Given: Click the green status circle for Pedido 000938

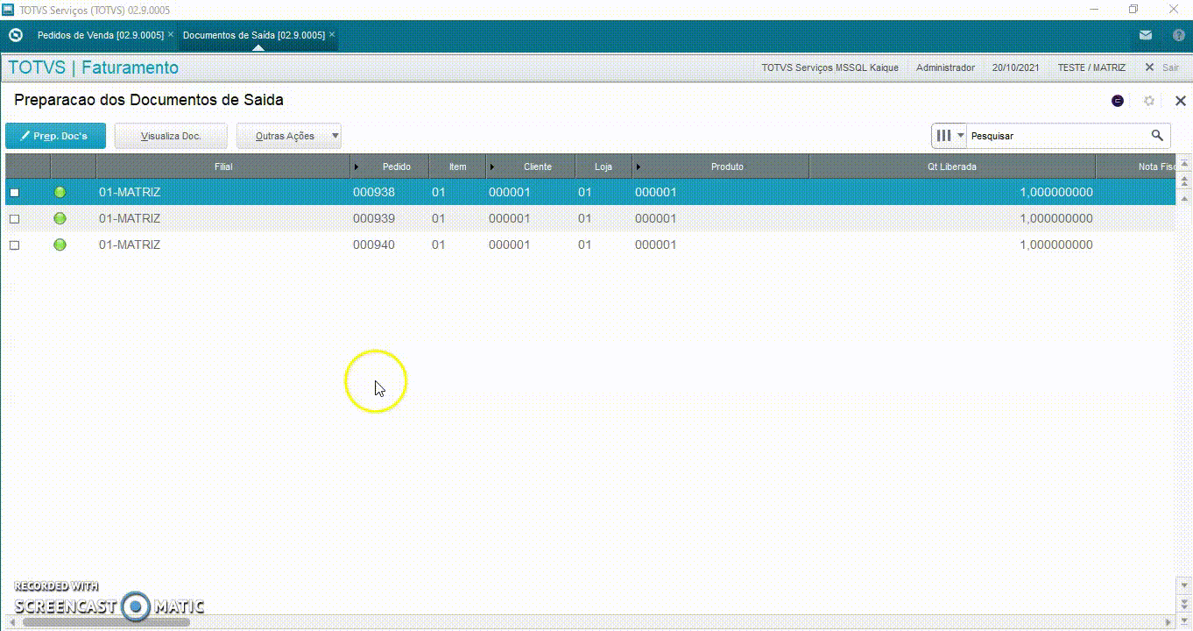Looking at the screenshot, I should click(60, 192).
